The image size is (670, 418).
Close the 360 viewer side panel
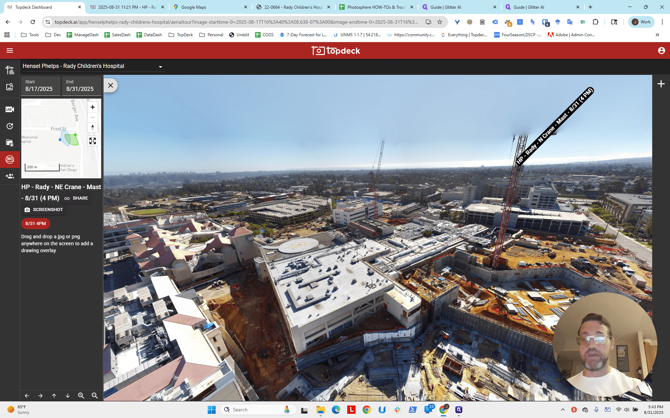click(x=111, y=85)
